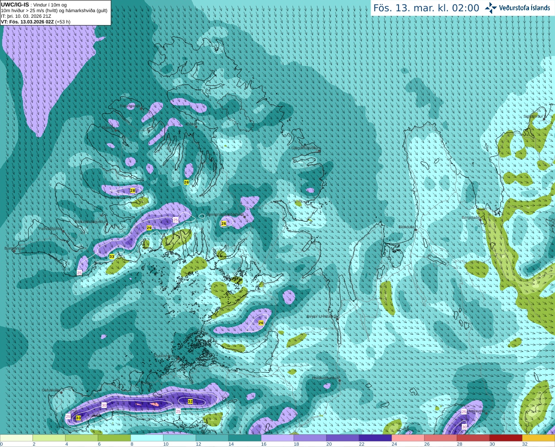Image resolution: width=555 pixels, height=447 pixels.
Task: Select the orange-yellow legend swatch above 32
Action: (538, 438)
